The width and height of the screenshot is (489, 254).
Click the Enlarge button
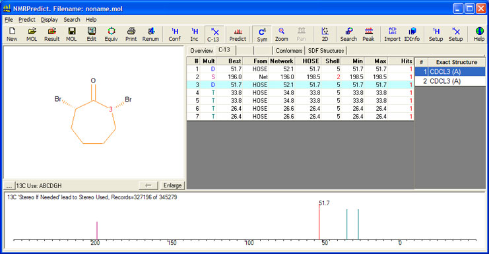click(172, 185)
